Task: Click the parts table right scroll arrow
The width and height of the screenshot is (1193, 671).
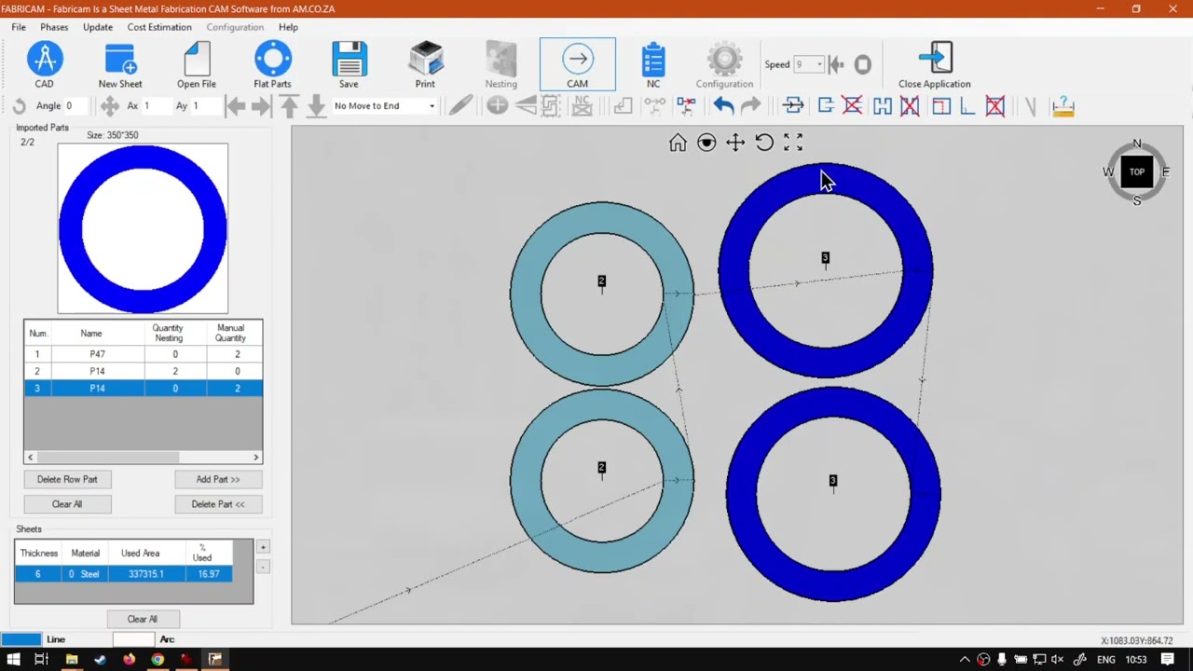Action: click(256, 458)
